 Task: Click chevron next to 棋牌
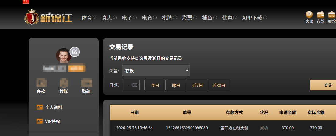point(175,18)
